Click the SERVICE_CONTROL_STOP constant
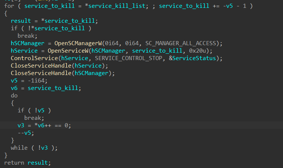Viewport: 283px width, 168px height. (129, 58)
